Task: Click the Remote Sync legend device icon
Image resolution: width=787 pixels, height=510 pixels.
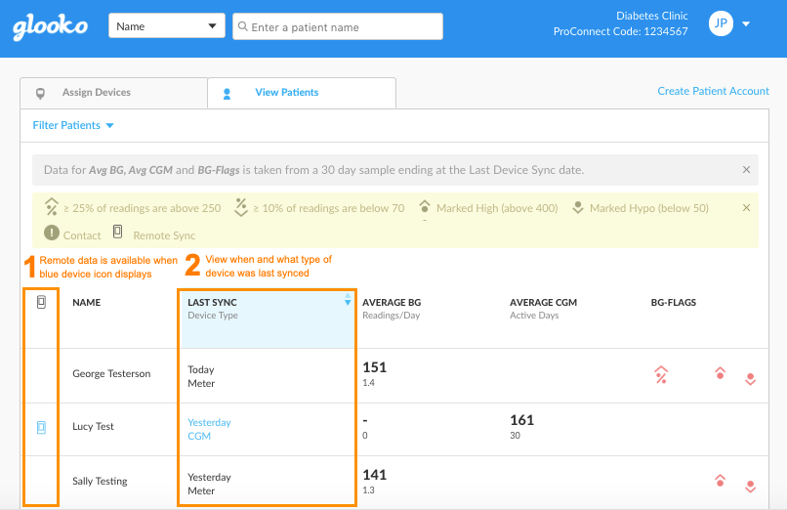Action: tap(117, 232)
